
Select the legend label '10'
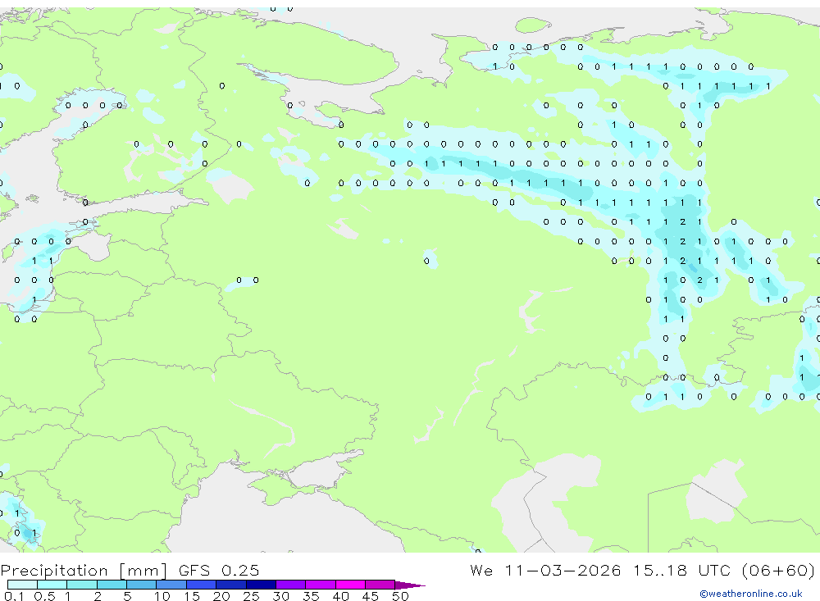162,596
